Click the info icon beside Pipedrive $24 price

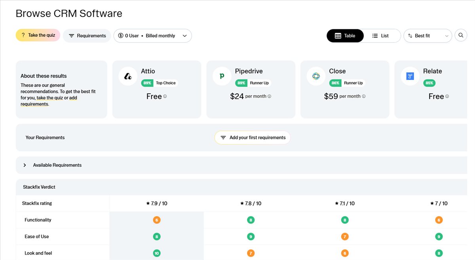pyautogui.click(x=270, y=96)
